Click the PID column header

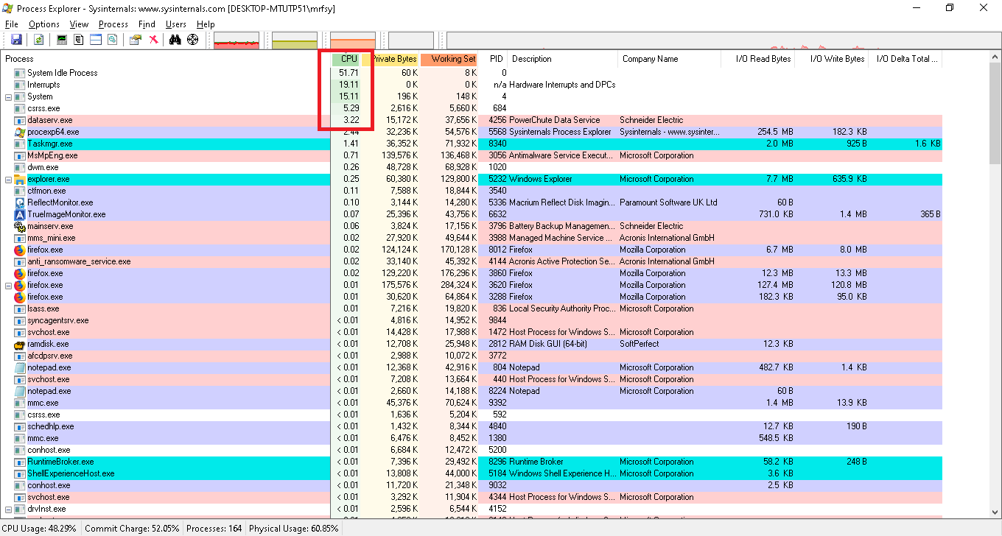(x=496, y=58)
